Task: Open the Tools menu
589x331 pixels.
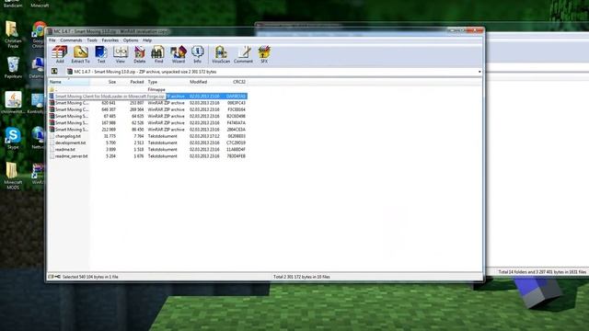Action: pos(92,40)
